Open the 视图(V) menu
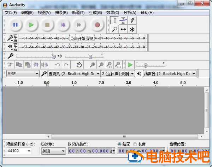Screen dimensions: 212x167 44,13
